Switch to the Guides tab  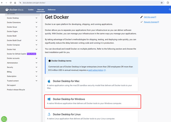click(31, 10)
